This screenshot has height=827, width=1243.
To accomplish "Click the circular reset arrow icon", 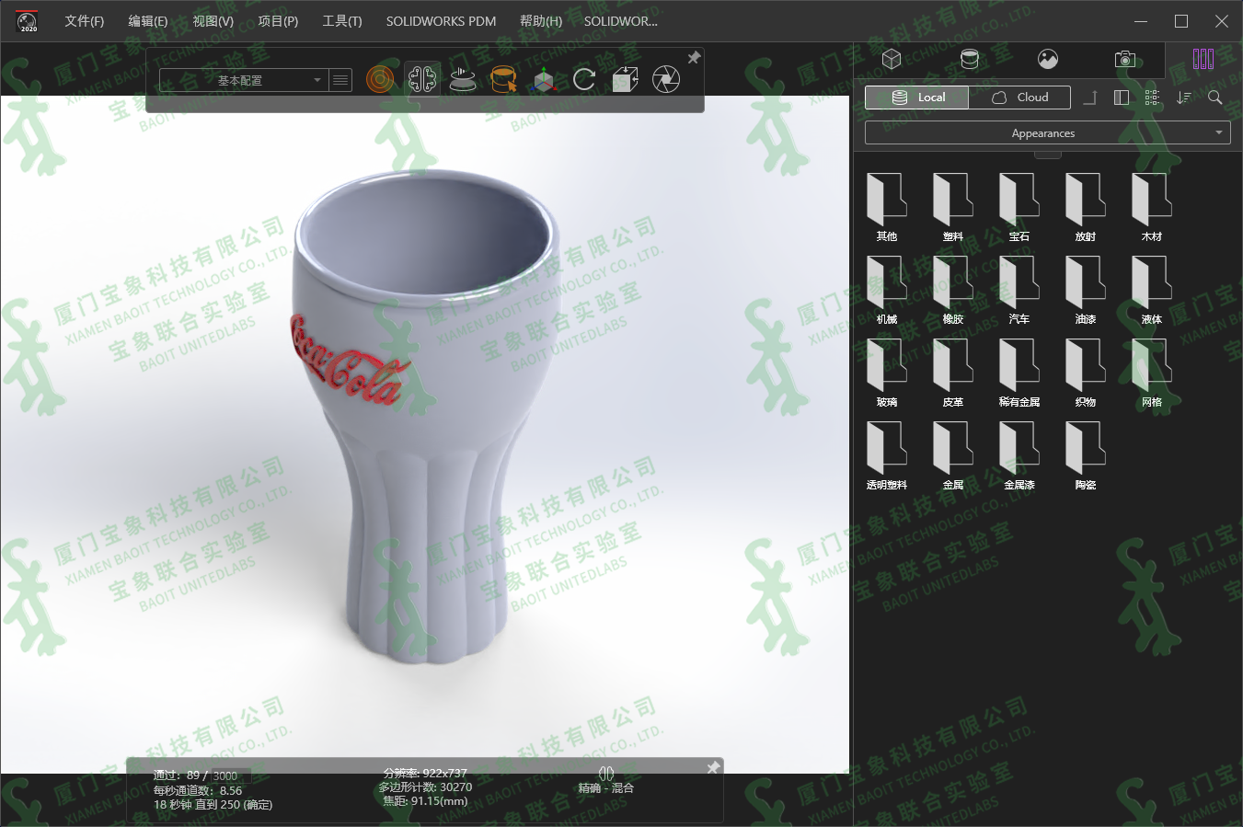I will pos(584,80).
